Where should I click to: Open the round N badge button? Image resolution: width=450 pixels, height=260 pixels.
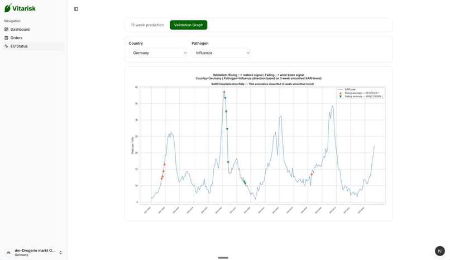coord(439,251)
